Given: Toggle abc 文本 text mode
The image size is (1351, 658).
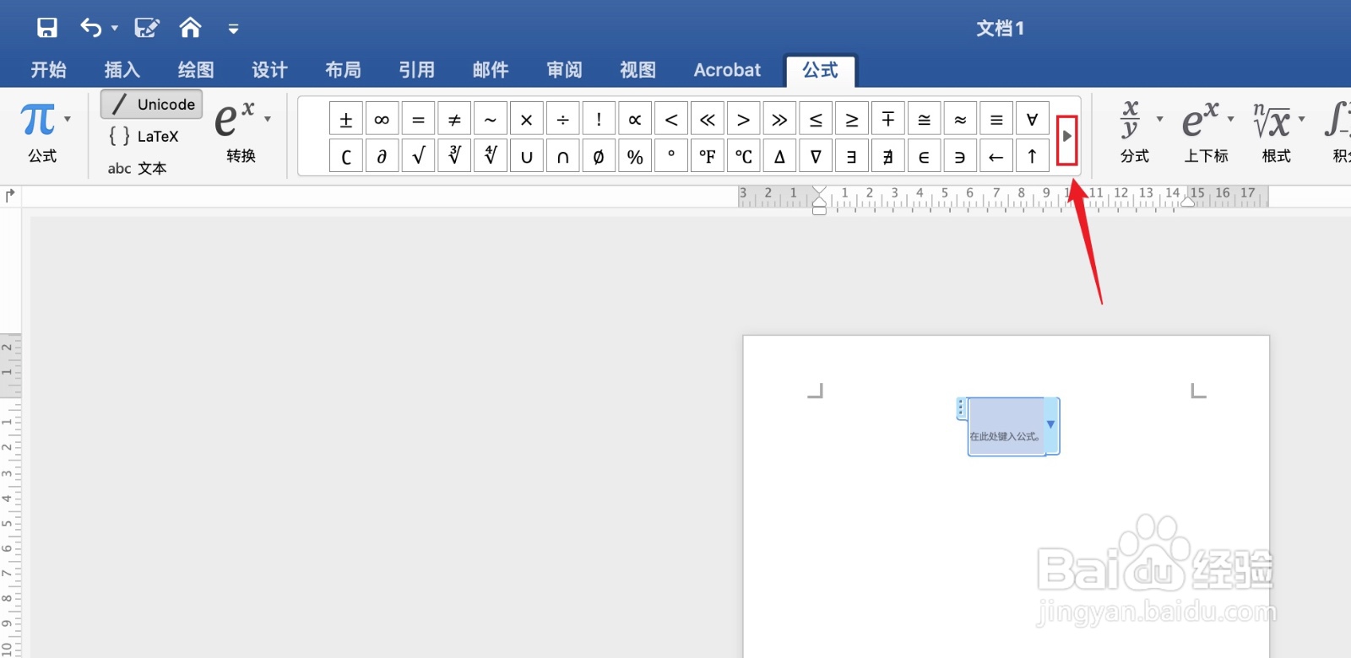Looking at the screenshot, I should (x=137, y=168).
